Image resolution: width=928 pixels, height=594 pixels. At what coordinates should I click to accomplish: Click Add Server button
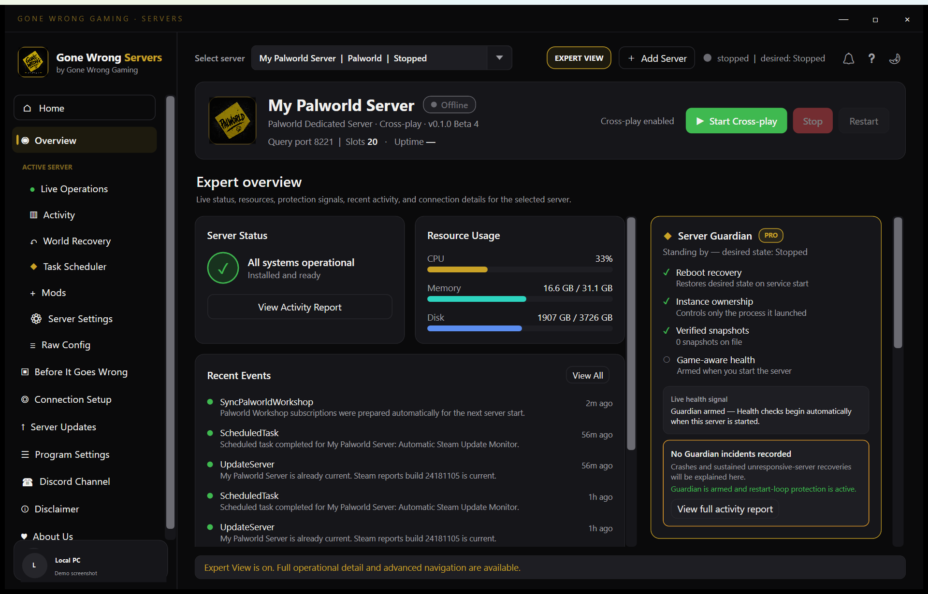tap(657, 58)
